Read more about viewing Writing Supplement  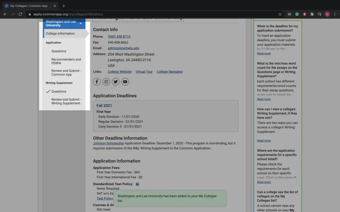tap(264, 140)
